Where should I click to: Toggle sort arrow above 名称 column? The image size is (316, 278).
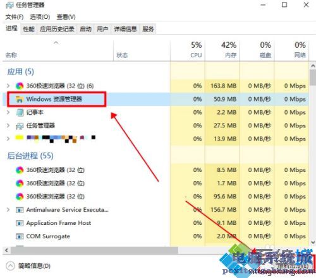[56, 43]
